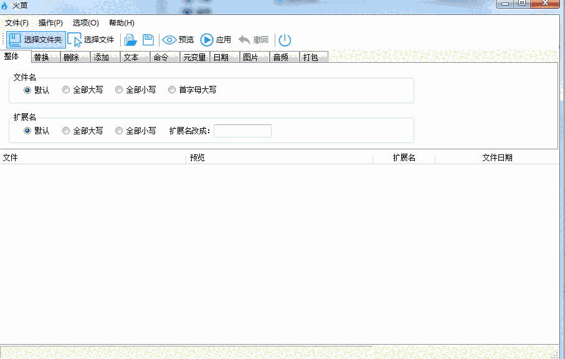Click the 扩展名改成 input field

pyautogui.click(x=242, y=131)
